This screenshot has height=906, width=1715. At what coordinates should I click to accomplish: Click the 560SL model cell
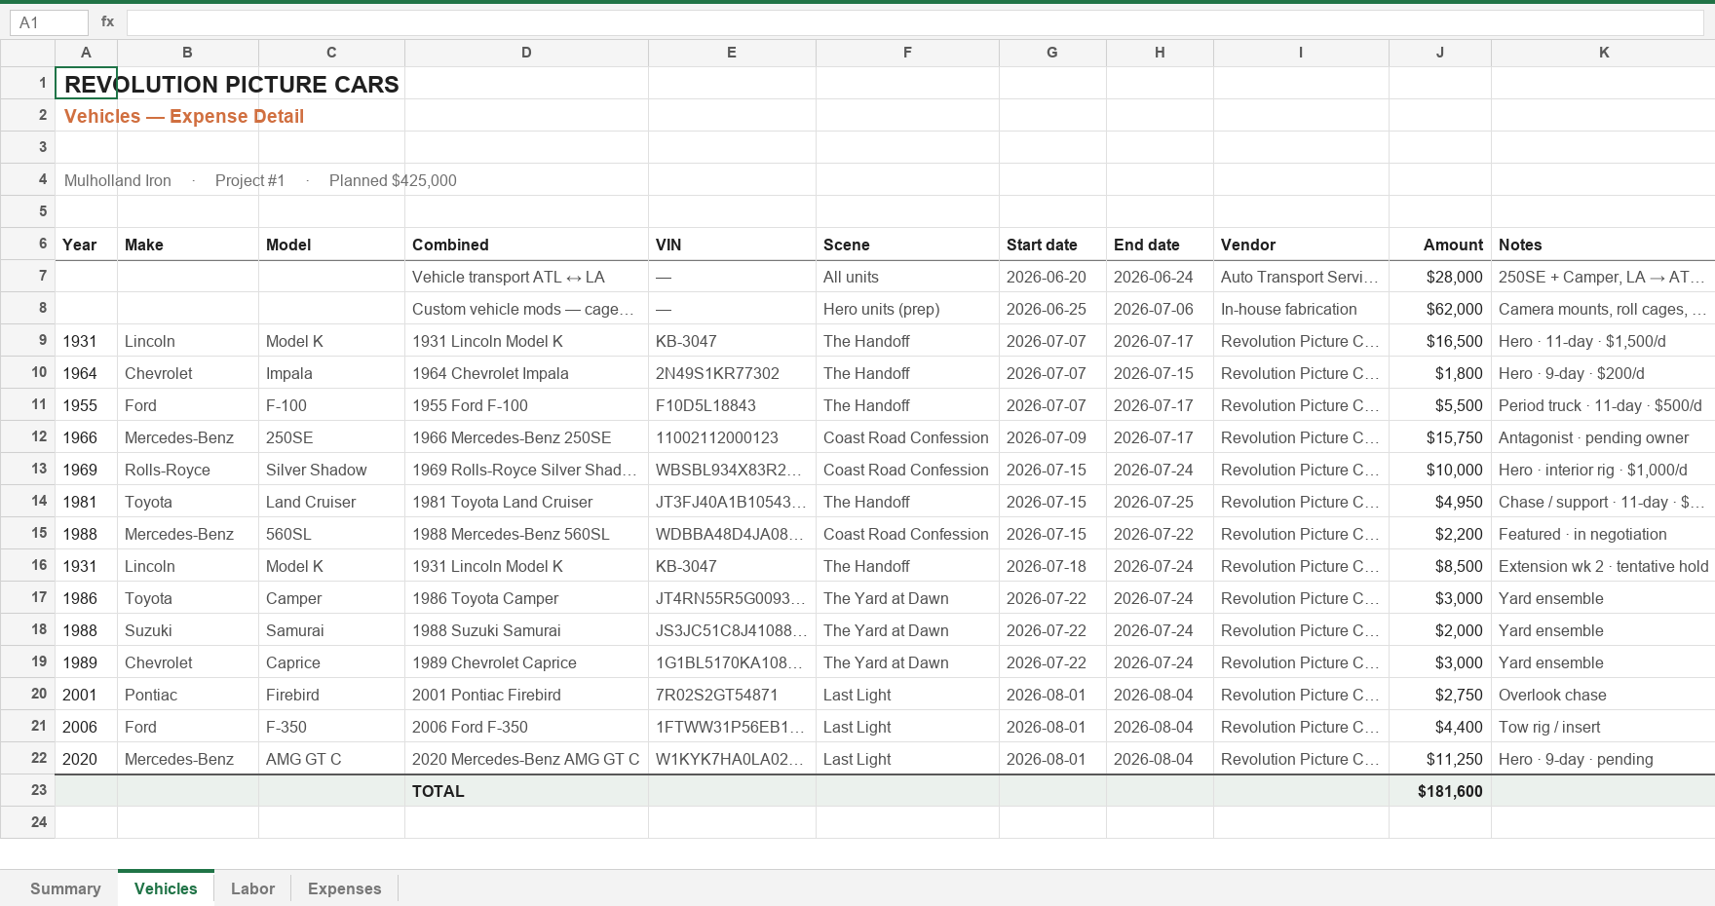pyautogui.click(x=331, y=534)
